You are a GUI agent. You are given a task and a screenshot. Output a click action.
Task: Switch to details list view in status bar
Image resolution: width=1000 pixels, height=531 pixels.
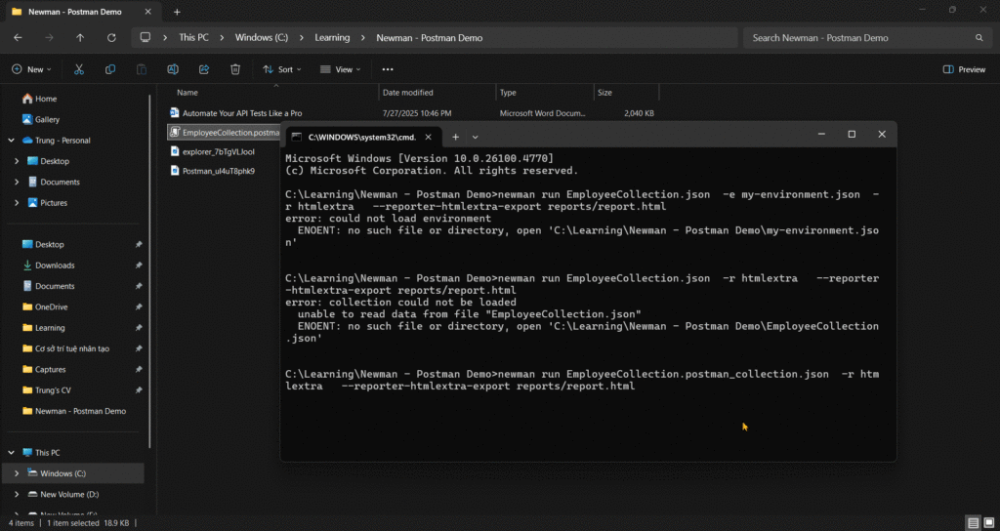tap(973, 523)
